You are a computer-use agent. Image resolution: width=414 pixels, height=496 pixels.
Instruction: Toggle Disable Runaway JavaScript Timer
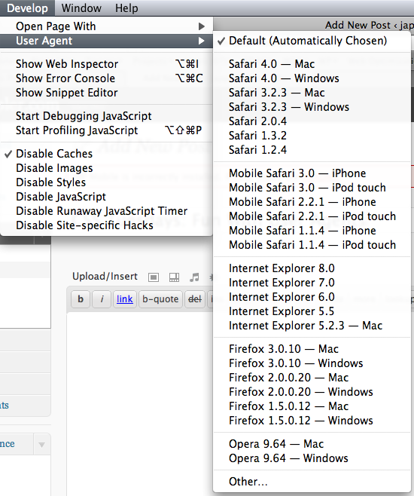[x=106, y=211]
